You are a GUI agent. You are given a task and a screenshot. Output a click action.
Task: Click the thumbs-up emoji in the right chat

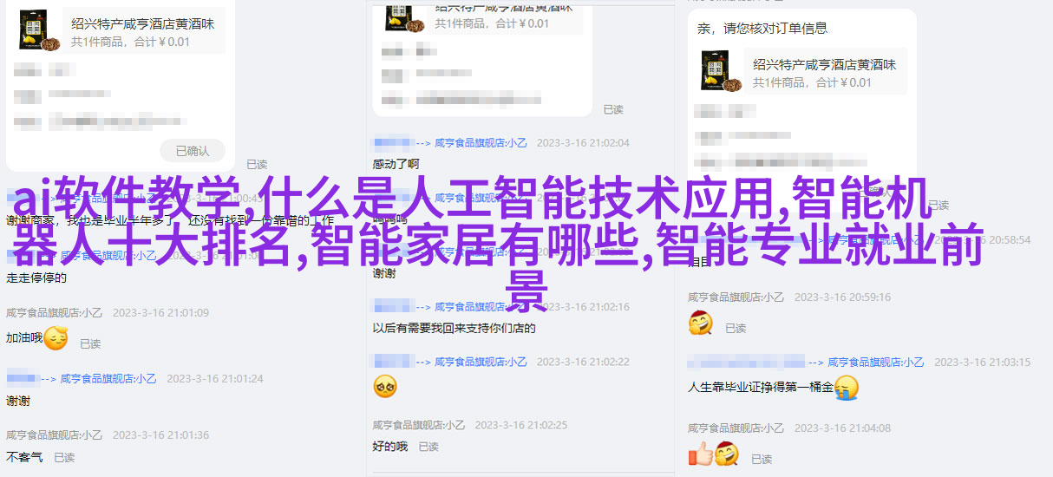tap(699, 454)
